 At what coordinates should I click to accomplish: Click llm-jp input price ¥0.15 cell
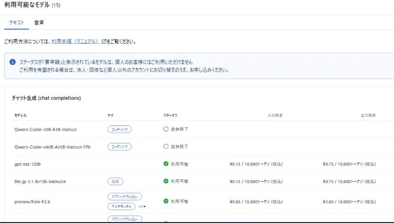click(x=256, y=181)
